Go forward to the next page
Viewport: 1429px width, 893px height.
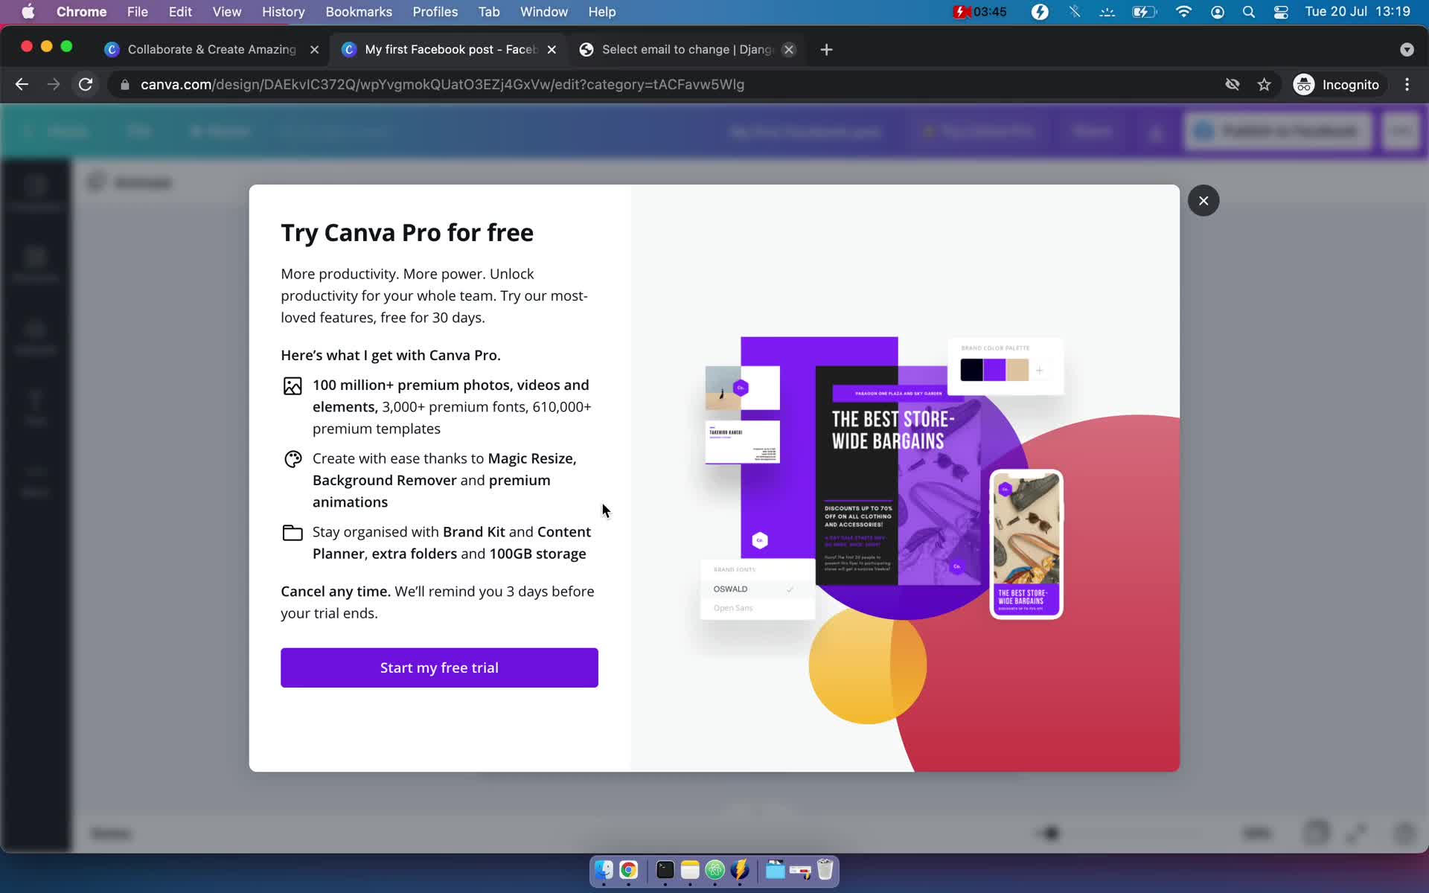point(54,84)
